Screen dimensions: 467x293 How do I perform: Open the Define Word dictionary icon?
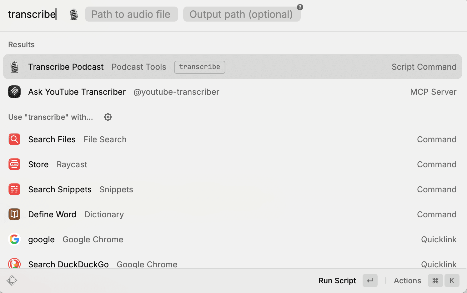[x=14, y=214]
